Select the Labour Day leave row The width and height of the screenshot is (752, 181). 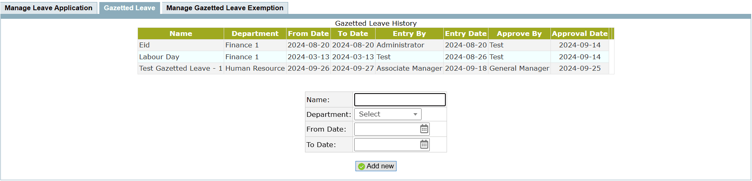coord(159,57)
